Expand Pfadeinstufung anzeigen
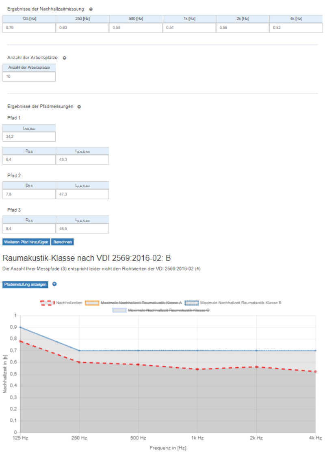Screen dimensions: 325x453 tap(25, 284)
